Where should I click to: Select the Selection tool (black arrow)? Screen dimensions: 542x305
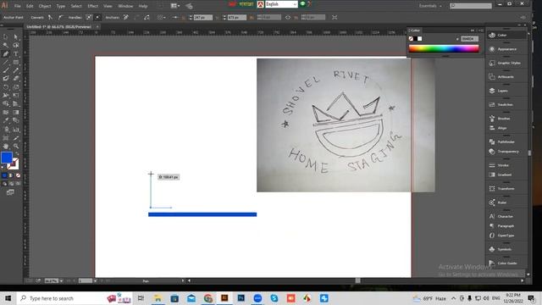point(6,37)
